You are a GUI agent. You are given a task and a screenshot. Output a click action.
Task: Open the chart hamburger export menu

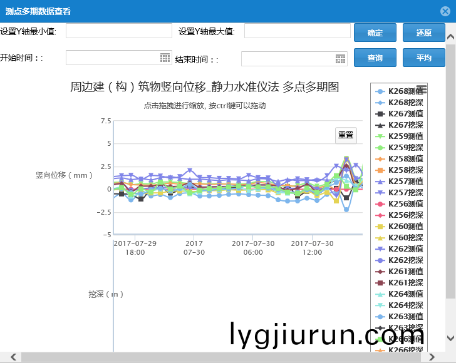coord(422,89)
